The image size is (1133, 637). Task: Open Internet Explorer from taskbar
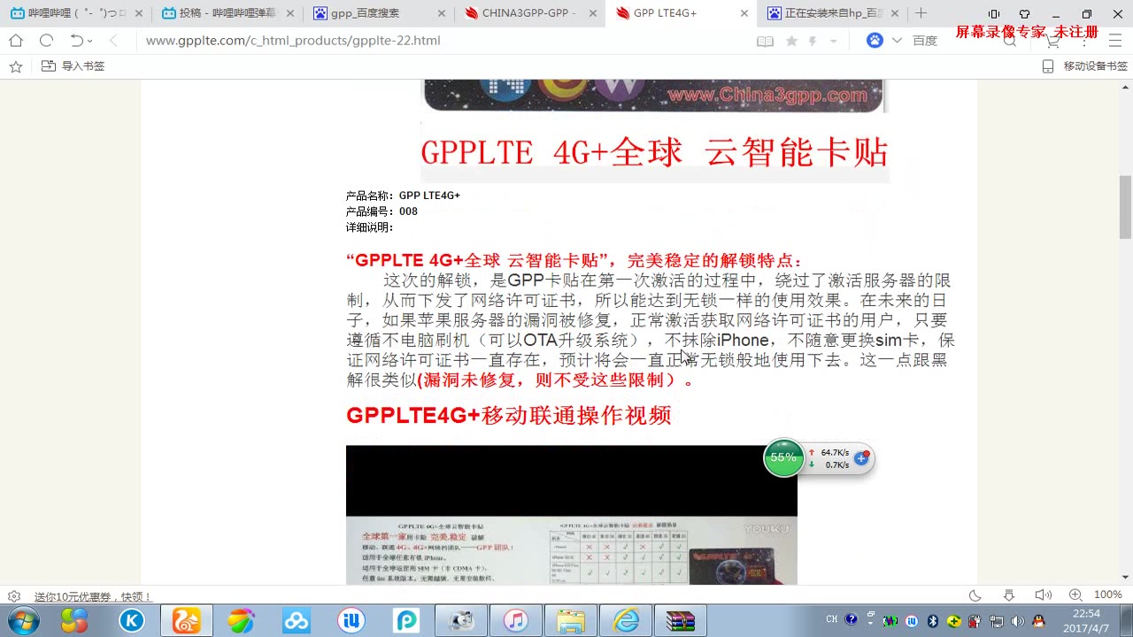point(626,621)
